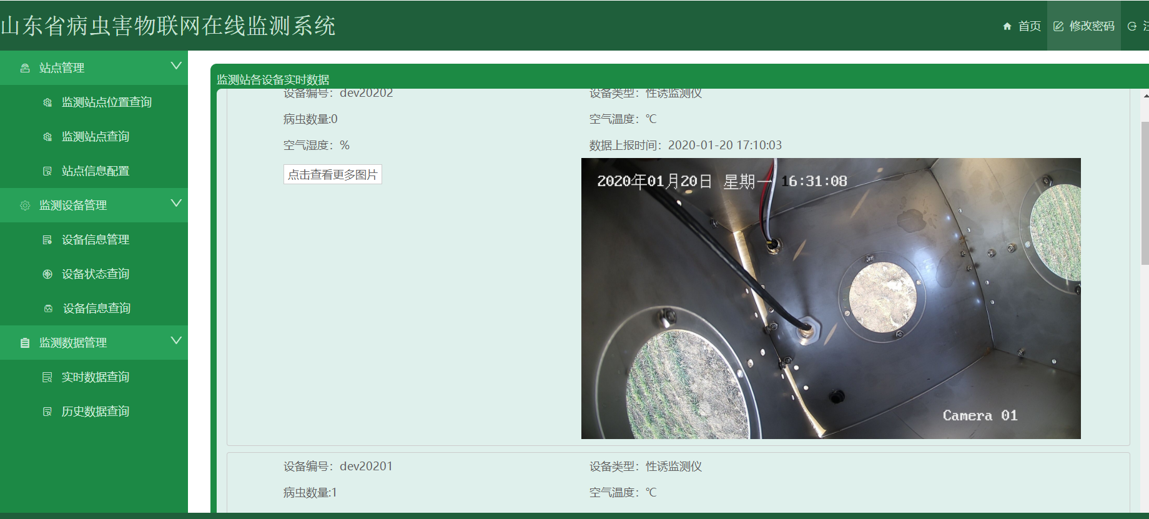This screenshot has height=519, width=1149.
Task: Collapse the 监测数据管理 section chevron
Action: pyautogui.click(x=176, y=340)
